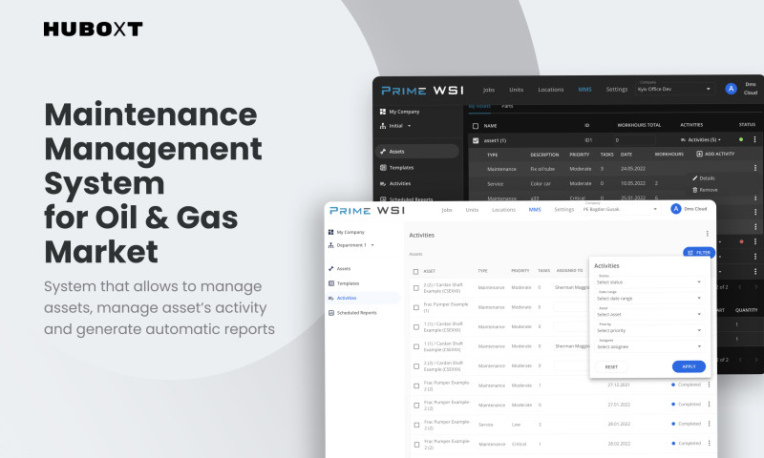Choose Details from the row context menu
Image resolution: width=764 pixels, height=458 pixels.
pyautogui.click(x=703, y=178)
